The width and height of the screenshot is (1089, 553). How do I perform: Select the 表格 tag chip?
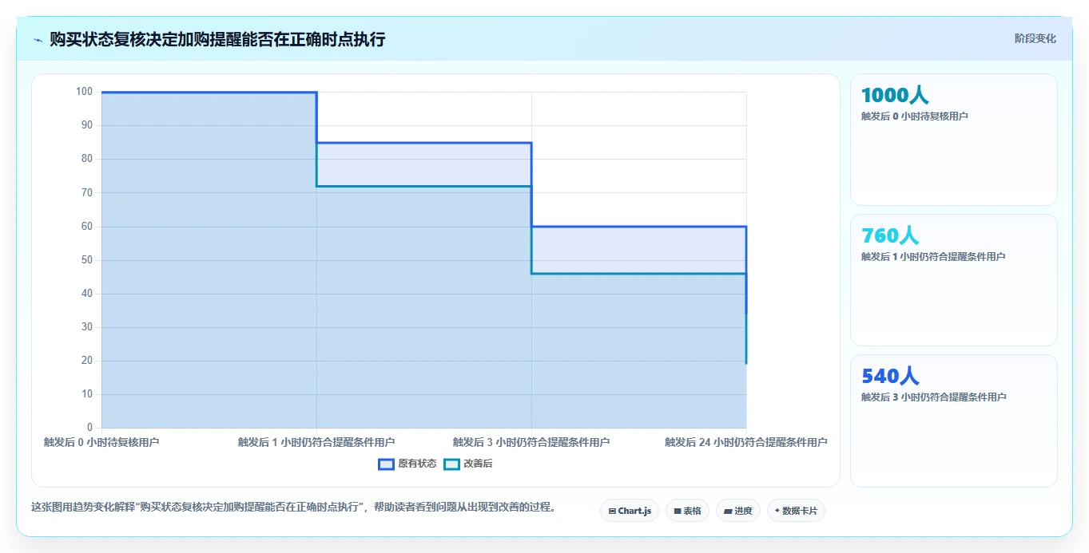[x=687, y=511]
